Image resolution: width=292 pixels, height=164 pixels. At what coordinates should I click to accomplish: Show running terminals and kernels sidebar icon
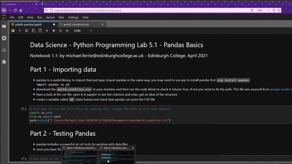tap(4, 38)
